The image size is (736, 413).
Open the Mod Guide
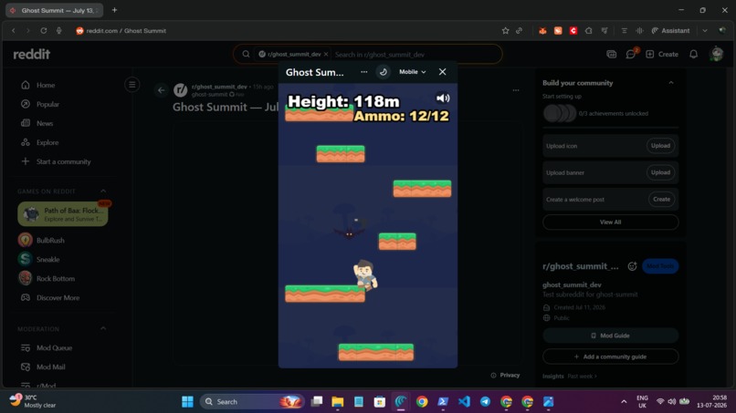click(610, 336)
